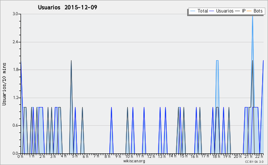Click the y-axis value '2.4'
Viewport: 268px width, 165px height.
click(x=15, y=42)
